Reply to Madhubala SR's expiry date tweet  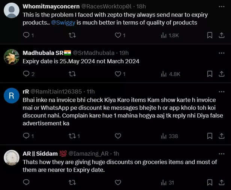click(26, 74)
